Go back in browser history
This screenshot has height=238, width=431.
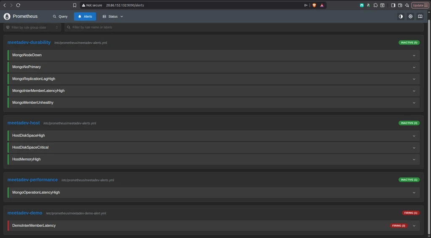coord(4,5)
